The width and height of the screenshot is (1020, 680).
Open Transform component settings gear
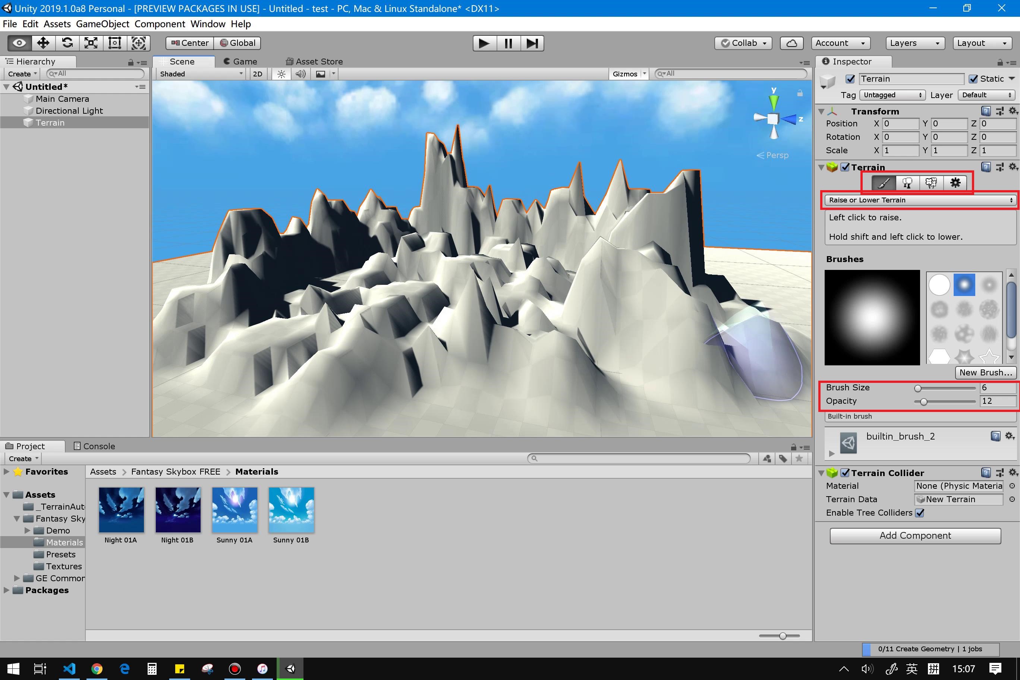pyautogui.click(x=1013, y=111)
